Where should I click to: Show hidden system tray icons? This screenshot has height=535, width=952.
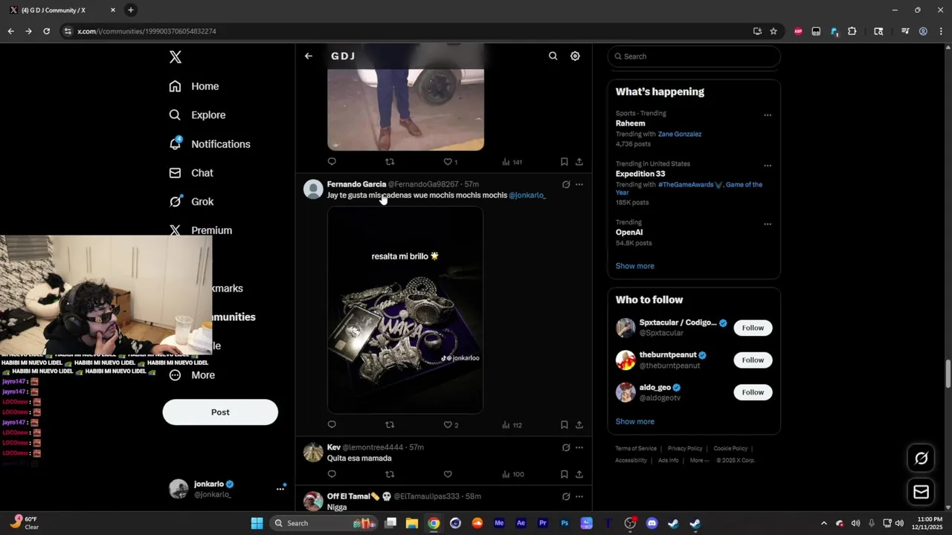tap(823, 523)
